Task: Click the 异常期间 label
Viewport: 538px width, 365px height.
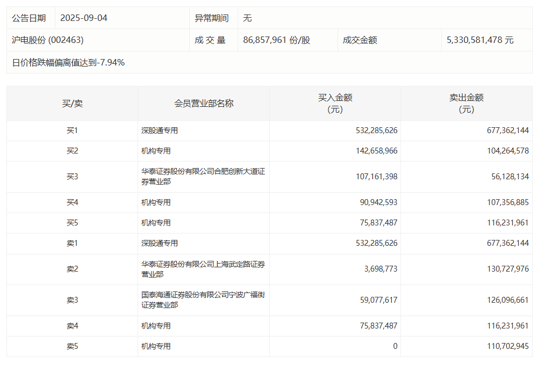Action: [212, 18]
